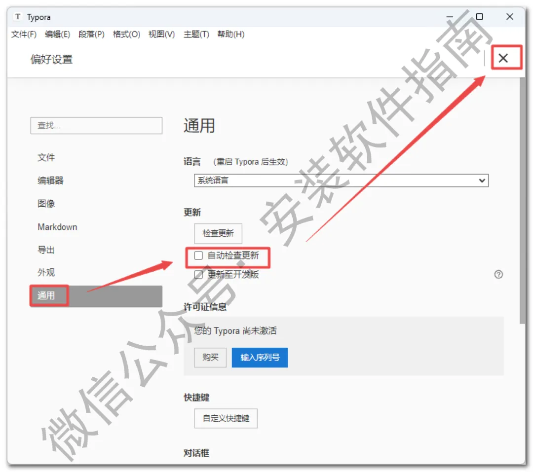
Task: Open the 编辑(E) menu
Action: 57,35
